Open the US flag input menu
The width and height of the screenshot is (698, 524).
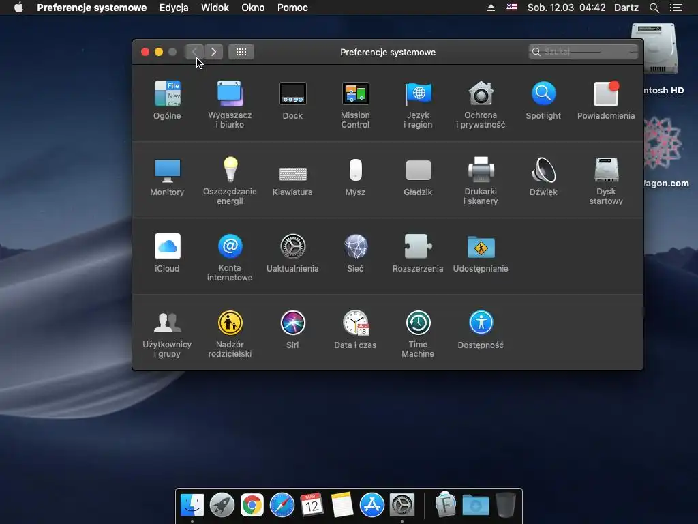click(x=512, y=7)
